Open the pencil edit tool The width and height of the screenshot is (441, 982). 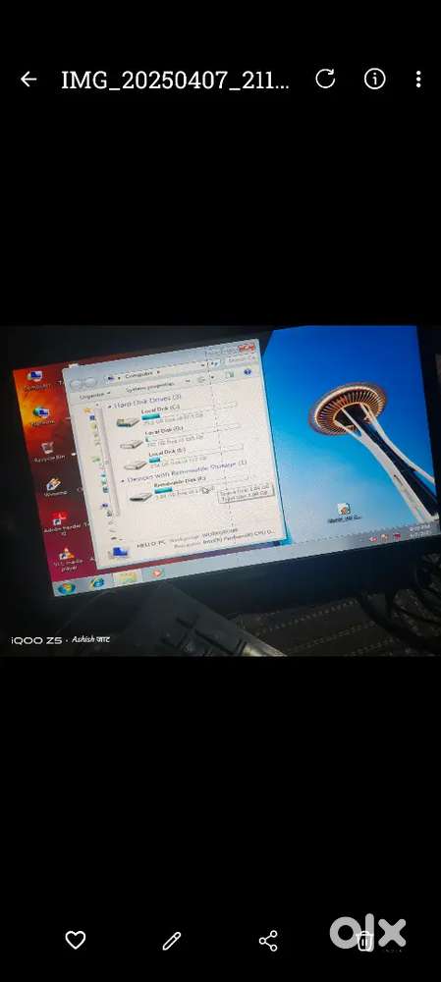[172, 941]
